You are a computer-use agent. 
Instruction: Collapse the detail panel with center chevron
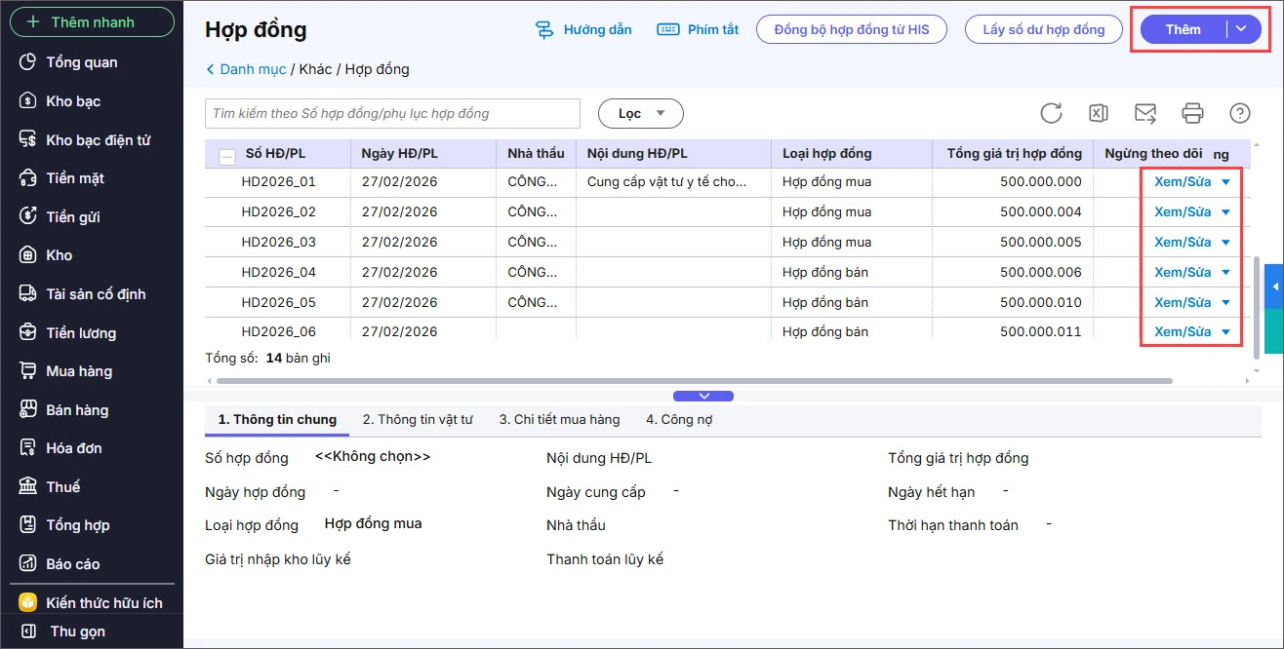click(703, 396)
